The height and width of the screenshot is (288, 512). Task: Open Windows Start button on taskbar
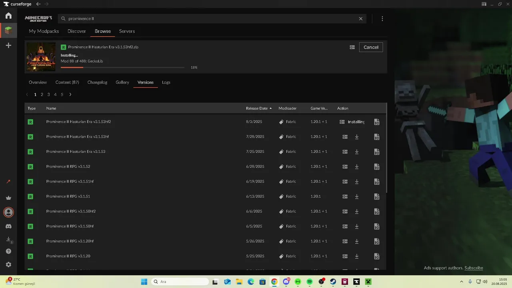pyautogui.click(x=144, y=282)
